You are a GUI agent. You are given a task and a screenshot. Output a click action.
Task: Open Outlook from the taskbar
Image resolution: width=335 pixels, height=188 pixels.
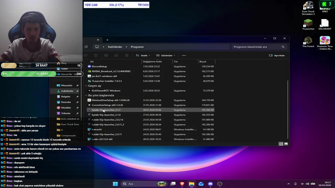201,184
